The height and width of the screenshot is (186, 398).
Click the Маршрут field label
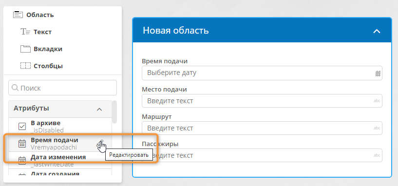157,117
